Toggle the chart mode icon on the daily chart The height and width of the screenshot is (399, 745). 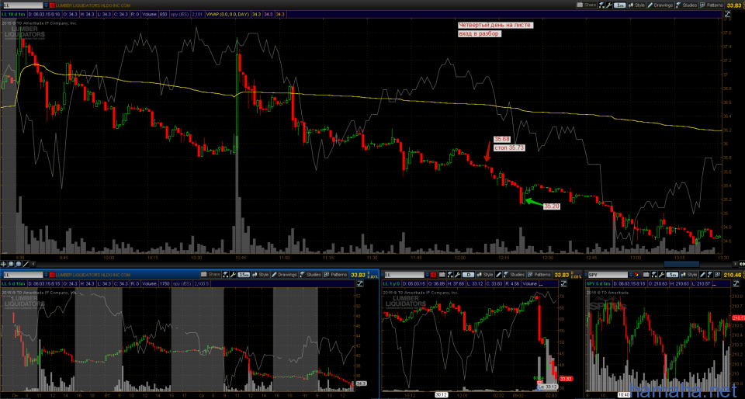pos(563,283)
